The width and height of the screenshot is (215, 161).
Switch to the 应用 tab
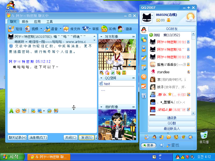pyautogui.click(x=37, y=22)
